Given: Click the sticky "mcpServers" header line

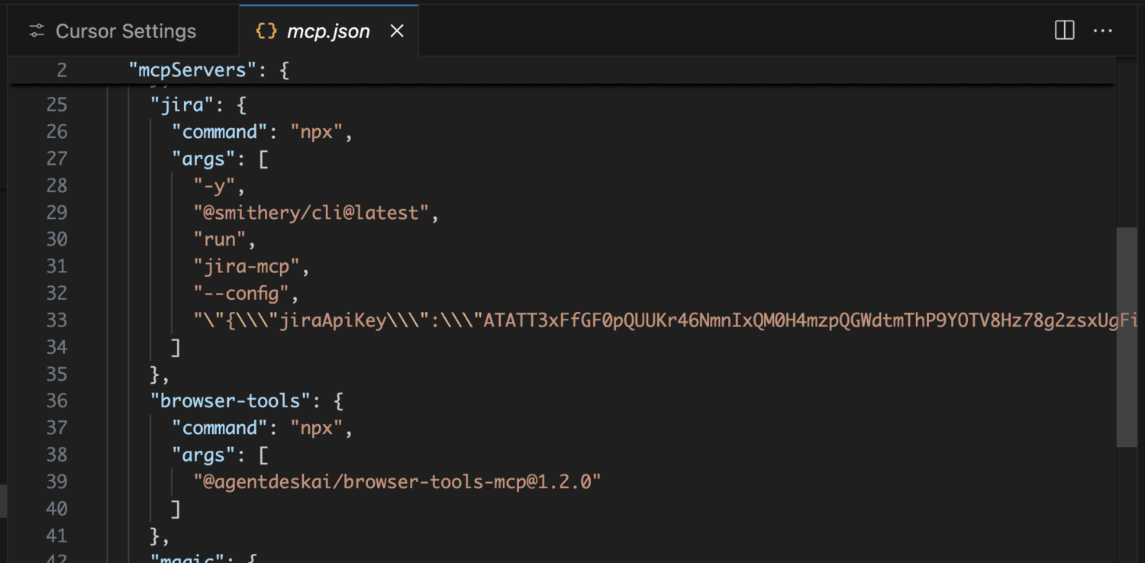Looking at the screenshot, I should (561, 70).
